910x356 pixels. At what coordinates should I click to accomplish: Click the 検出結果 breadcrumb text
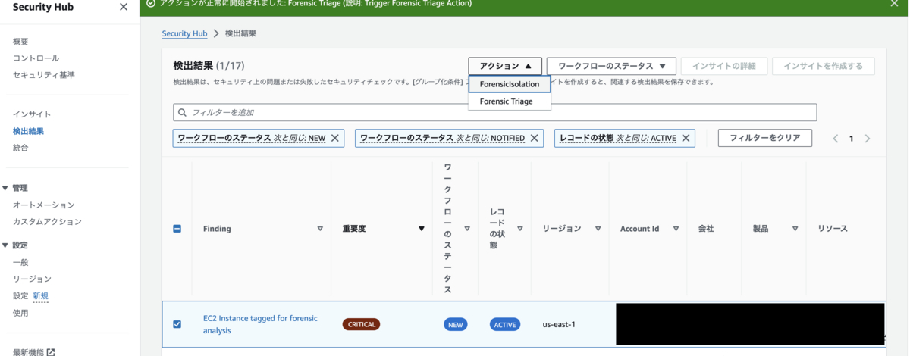241,34
